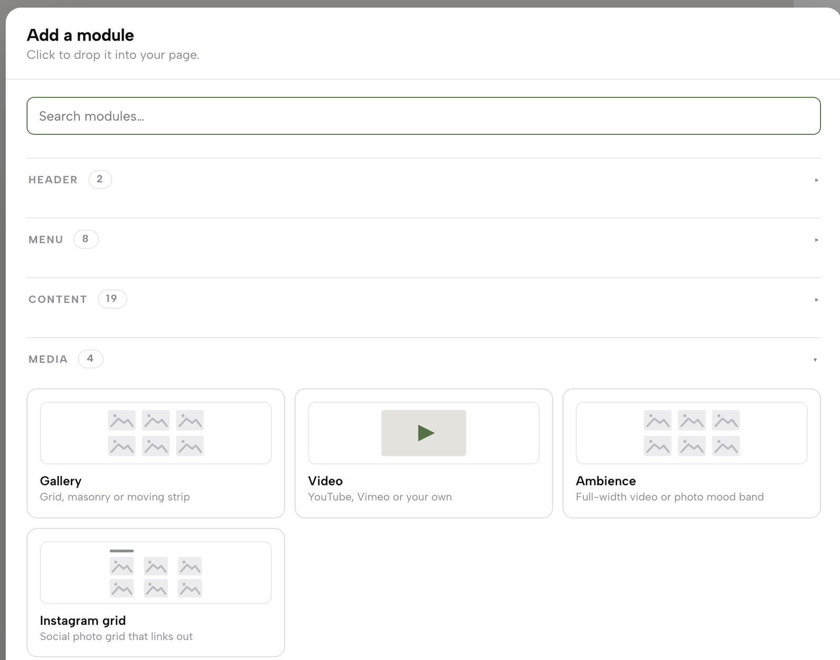The height and width of the screenshot is (660, 840).
Task: Click the Menu count badge 8
Action: [x=85, y=239]
